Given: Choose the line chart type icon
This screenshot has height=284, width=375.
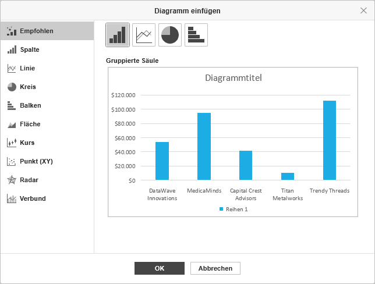Looking at the screenshot, I should 144,35.
